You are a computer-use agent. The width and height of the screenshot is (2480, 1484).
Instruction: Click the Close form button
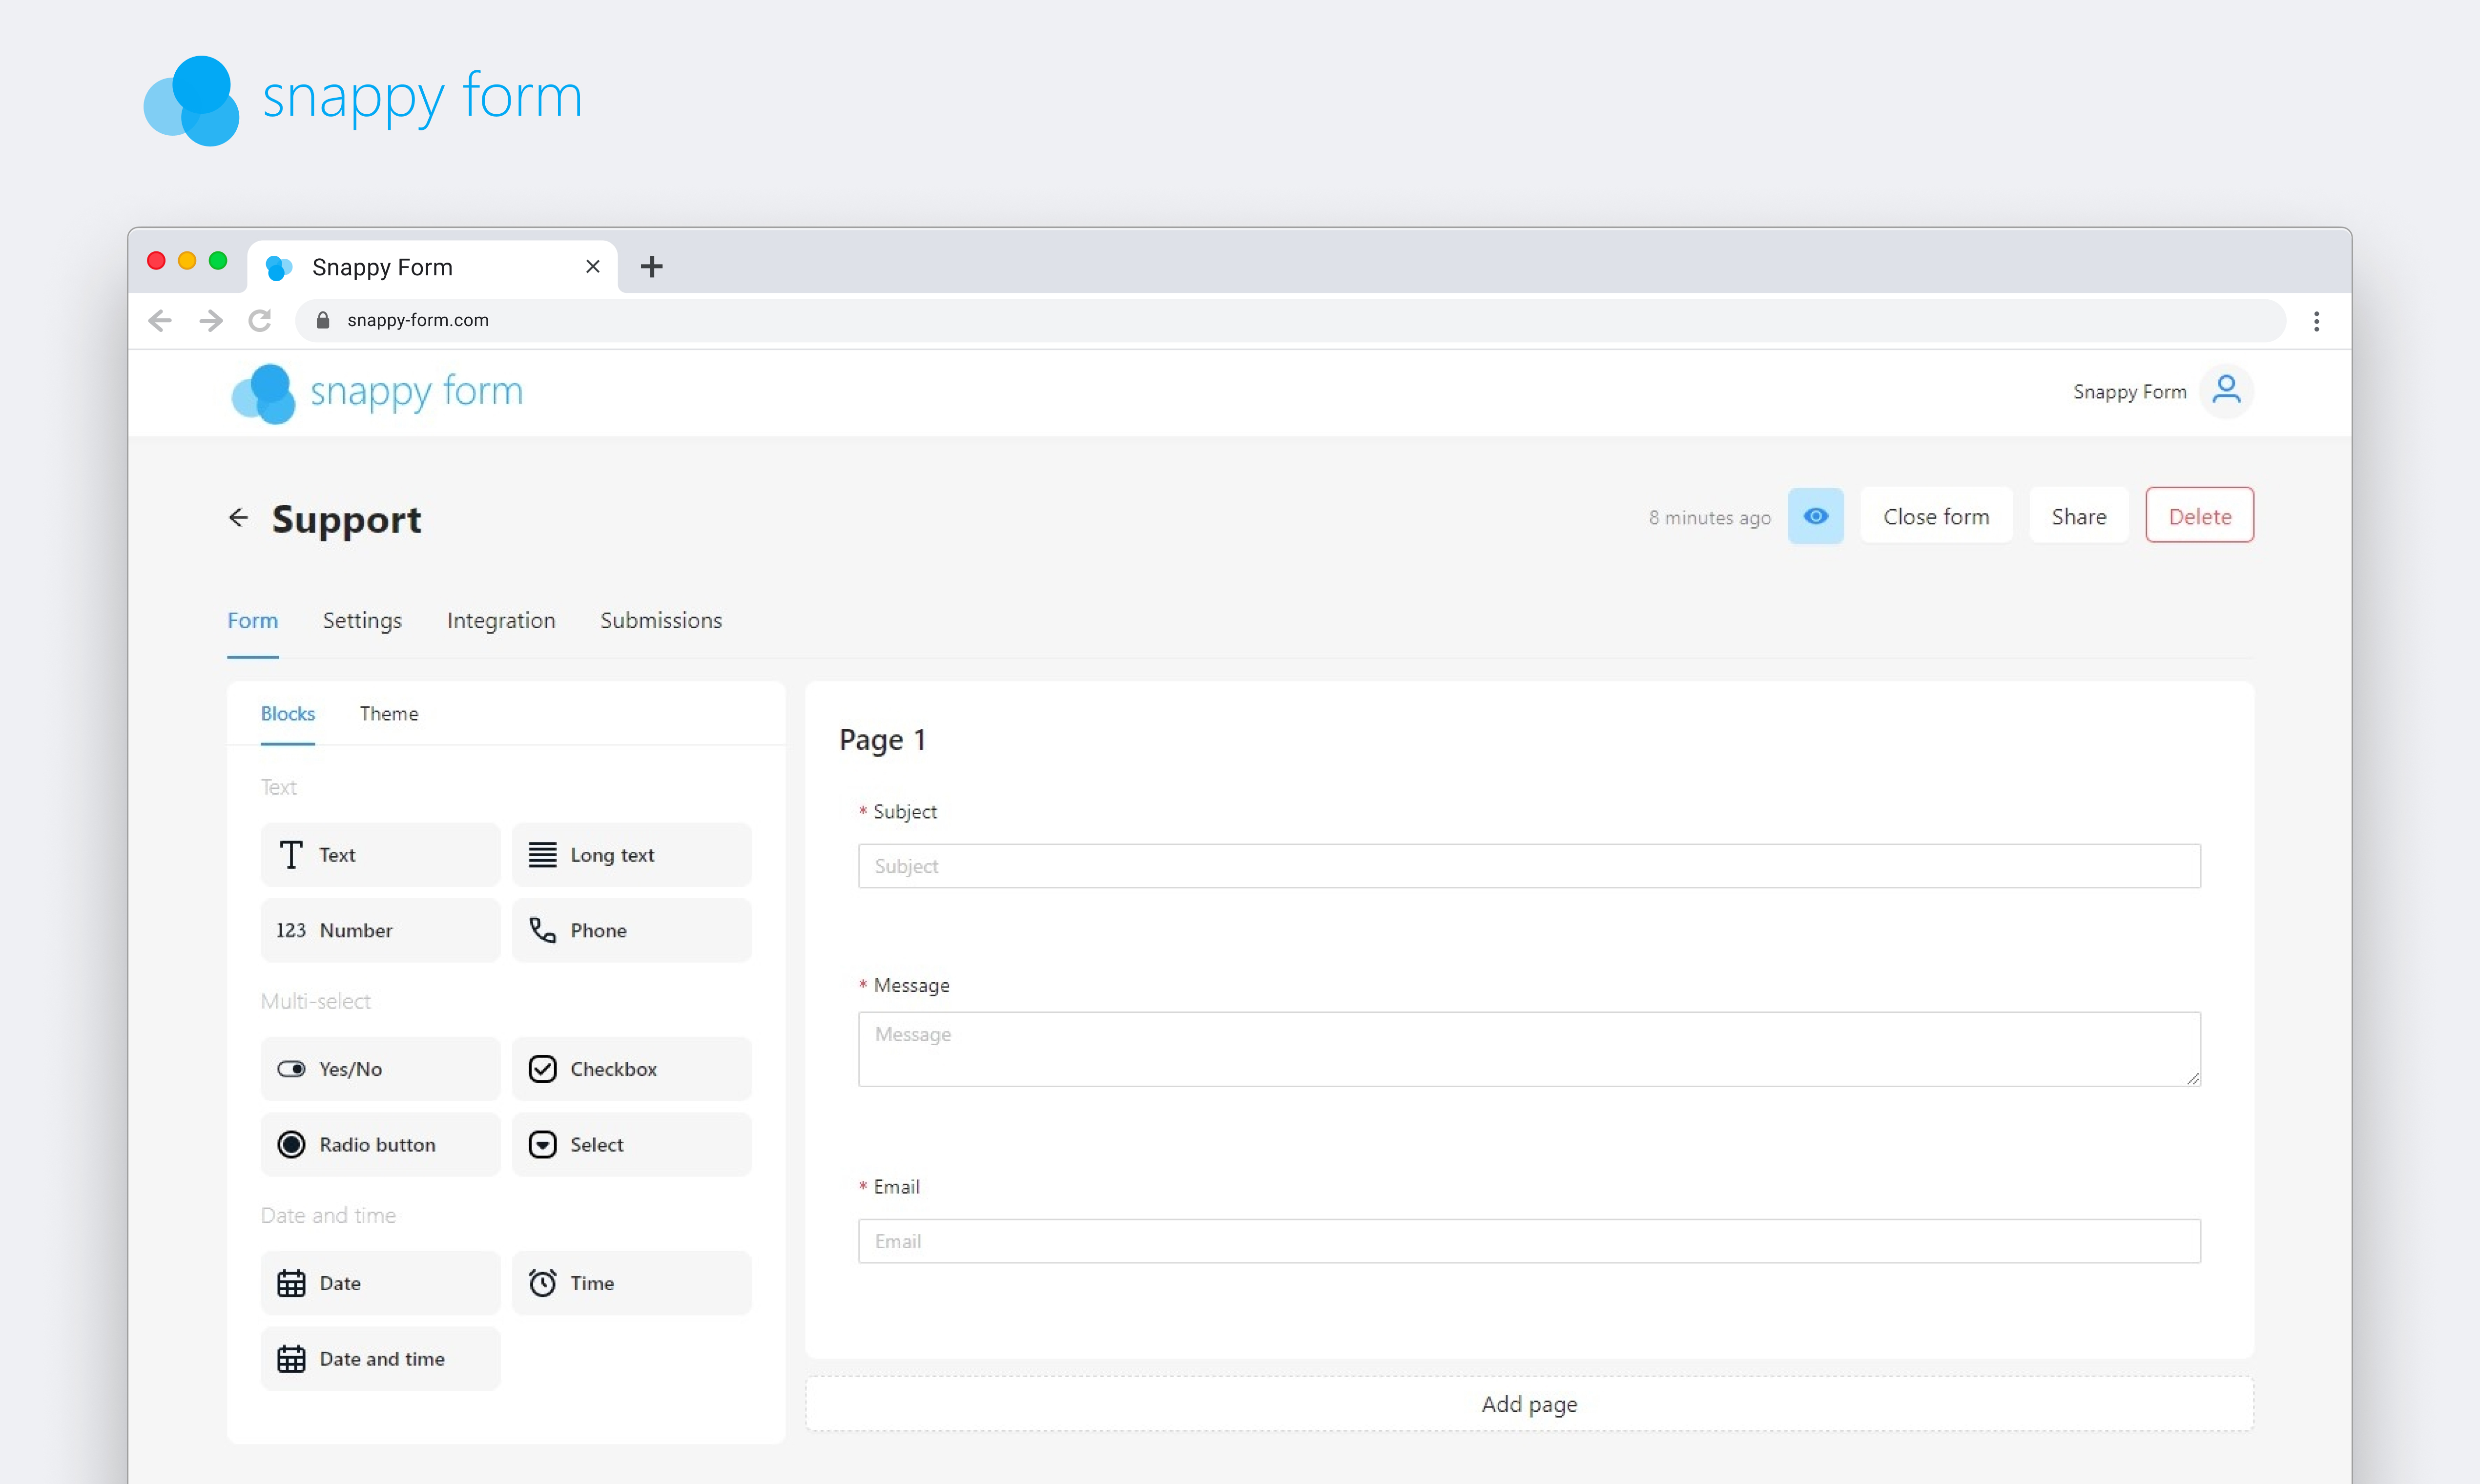[1935, 516]
